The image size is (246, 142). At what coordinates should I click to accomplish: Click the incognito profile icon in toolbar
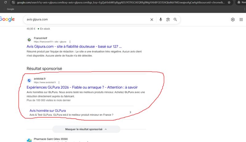(x=239, y=2)
